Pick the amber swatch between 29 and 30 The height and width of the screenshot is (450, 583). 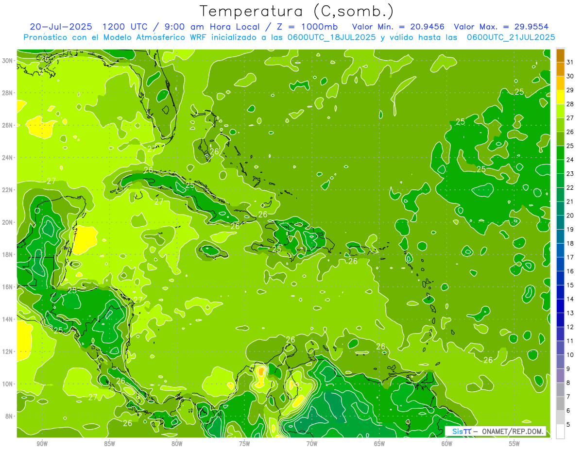click(560, 83)
